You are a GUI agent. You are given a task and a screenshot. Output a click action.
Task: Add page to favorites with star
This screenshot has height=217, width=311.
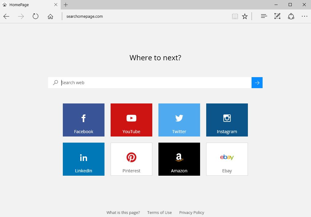pyautogui.click(x=245, y=17)
